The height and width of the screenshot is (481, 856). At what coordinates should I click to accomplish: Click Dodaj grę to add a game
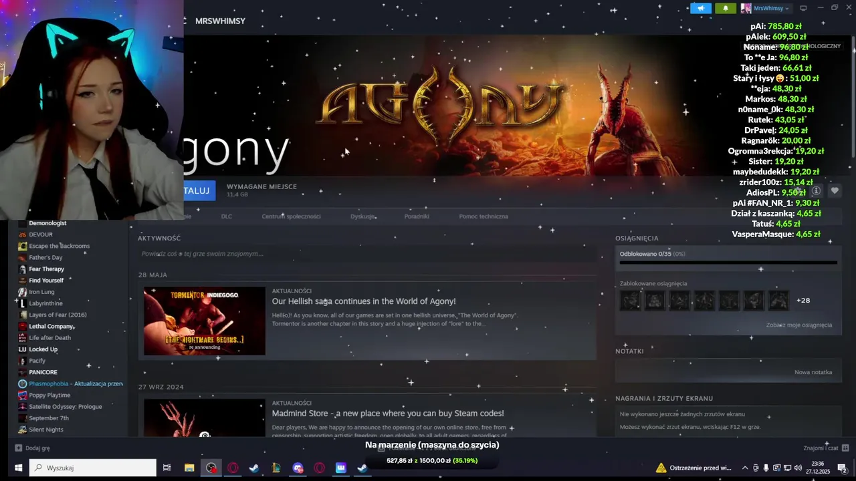point(33,448)
